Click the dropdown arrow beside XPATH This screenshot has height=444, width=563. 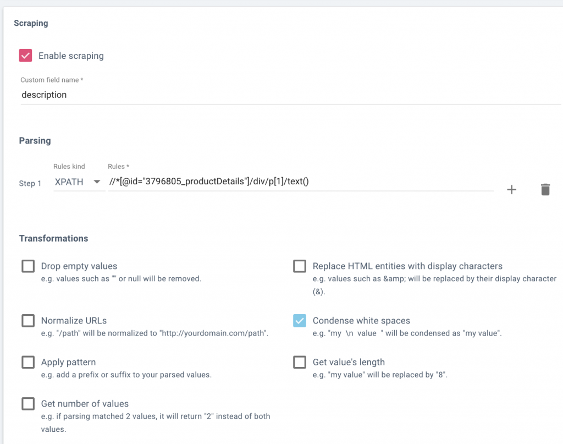pyautogui.click(x=97, y=182)
